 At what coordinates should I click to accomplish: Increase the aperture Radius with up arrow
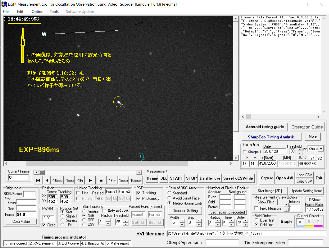coord(218,221)
